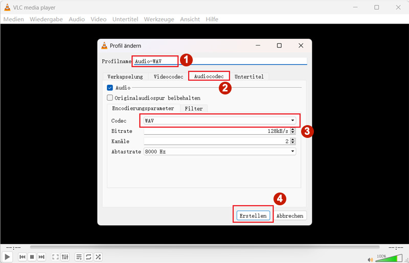Jump to the previous media track

pos(22,257)
